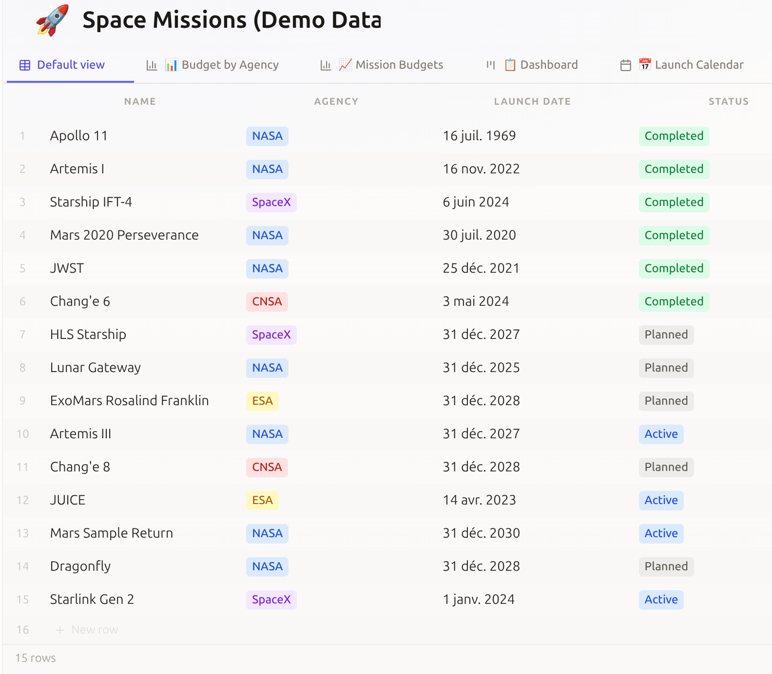Open the CNSA agency tag for Chang'e 6
The width and height of the screenshot is (772, 674).
[x=267, y=301]
